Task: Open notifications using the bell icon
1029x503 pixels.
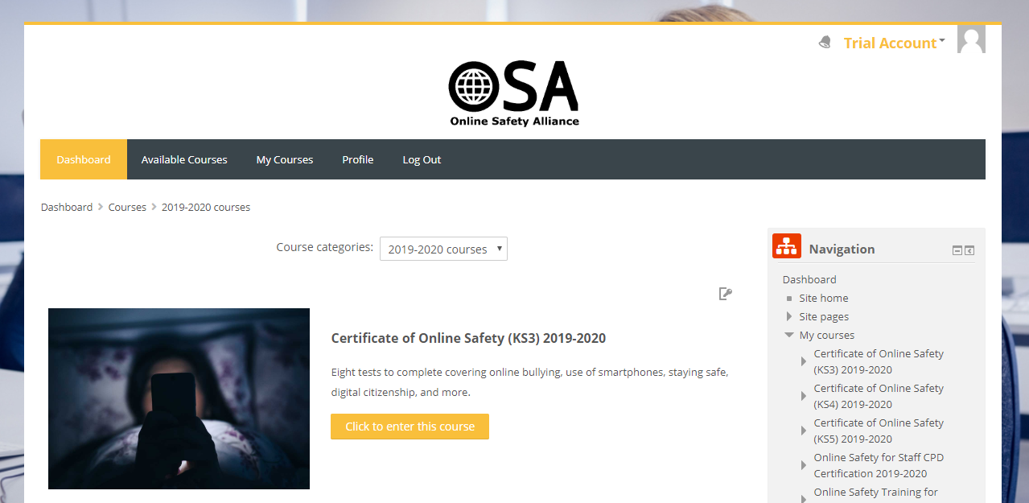Action: pos(824,41)
